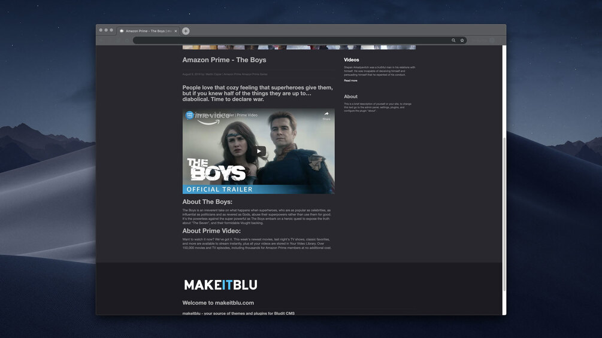This screenshot has height=338, width=602.
Task: Click the About Prime Video: heading
Action: pos(211,231)
